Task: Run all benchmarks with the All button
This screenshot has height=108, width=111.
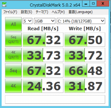Action: tap(13, 24)
